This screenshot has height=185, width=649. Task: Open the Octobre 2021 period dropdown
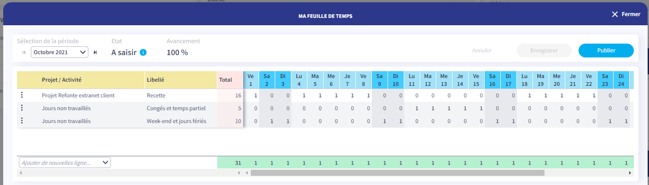click(59, 52)
